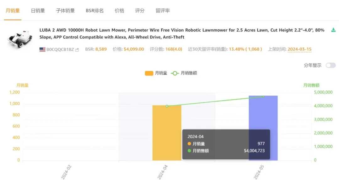Click the right axis title 月销售额

coord(311,85)
